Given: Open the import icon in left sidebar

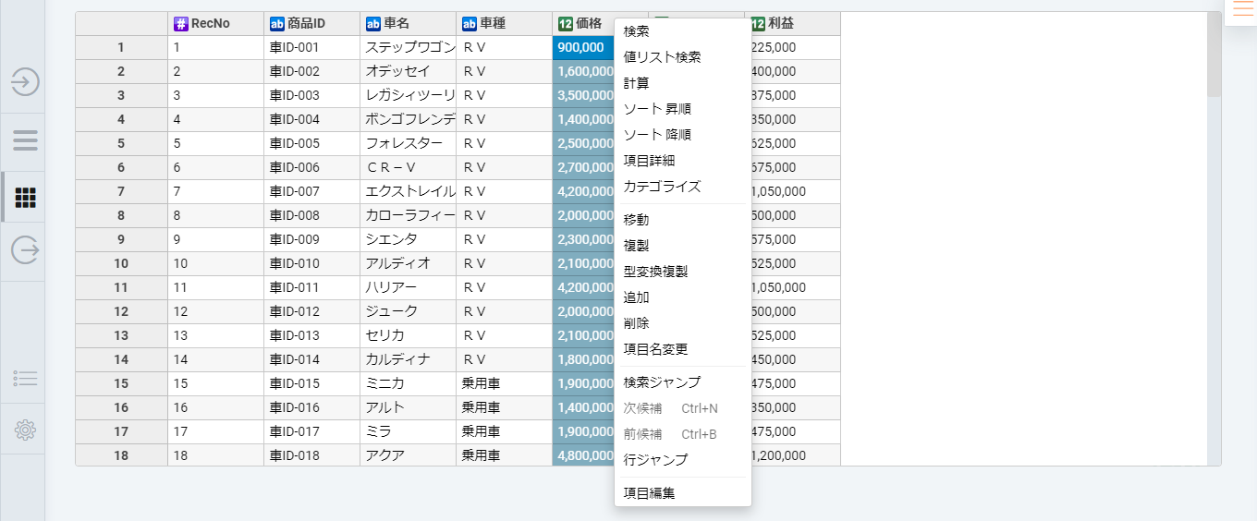Looking at the screenshot, I should (x=25, y=82).
